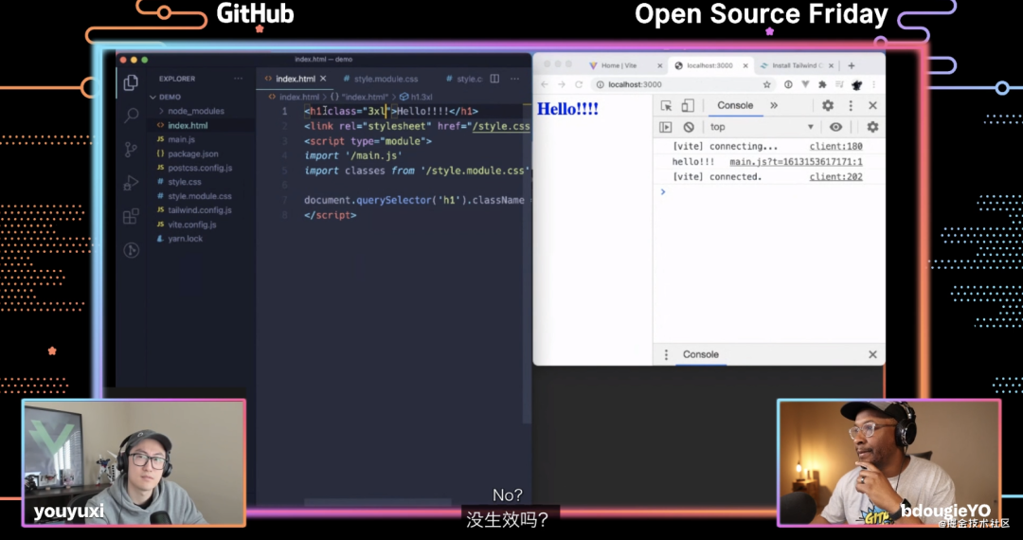Click the localhost:3000 address bar

point(685,84)
